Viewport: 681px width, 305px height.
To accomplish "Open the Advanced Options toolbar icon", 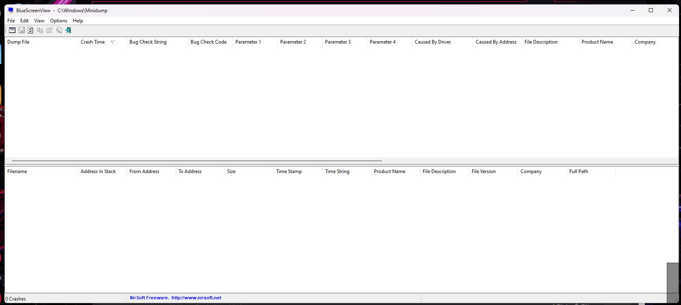I will [12, 30].
